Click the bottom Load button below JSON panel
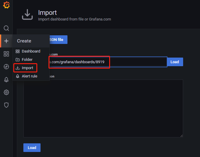The height and width of the screenshot is (157, 200). tap(32, 148)
